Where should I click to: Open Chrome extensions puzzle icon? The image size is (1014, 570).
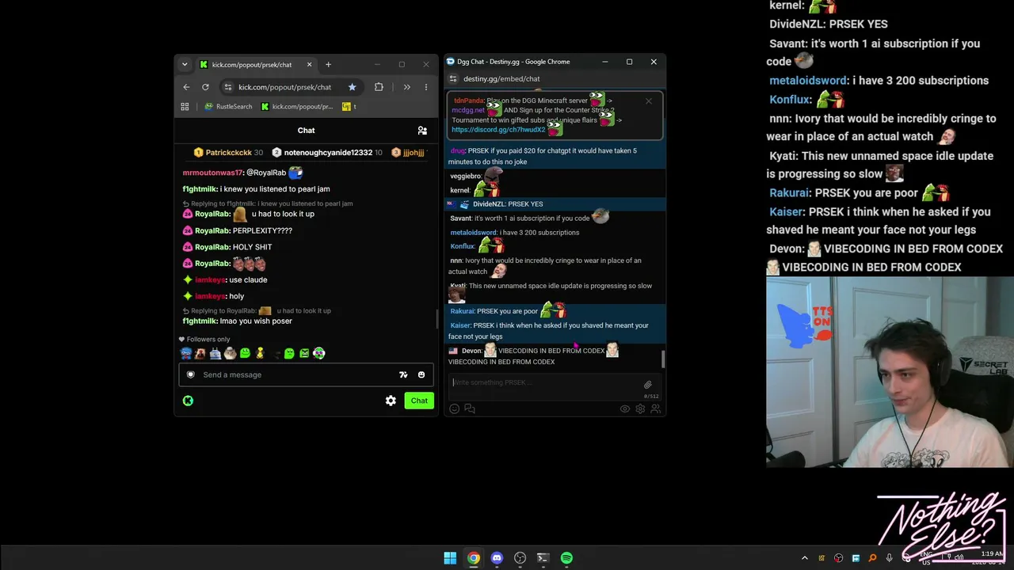click(379, 87)
